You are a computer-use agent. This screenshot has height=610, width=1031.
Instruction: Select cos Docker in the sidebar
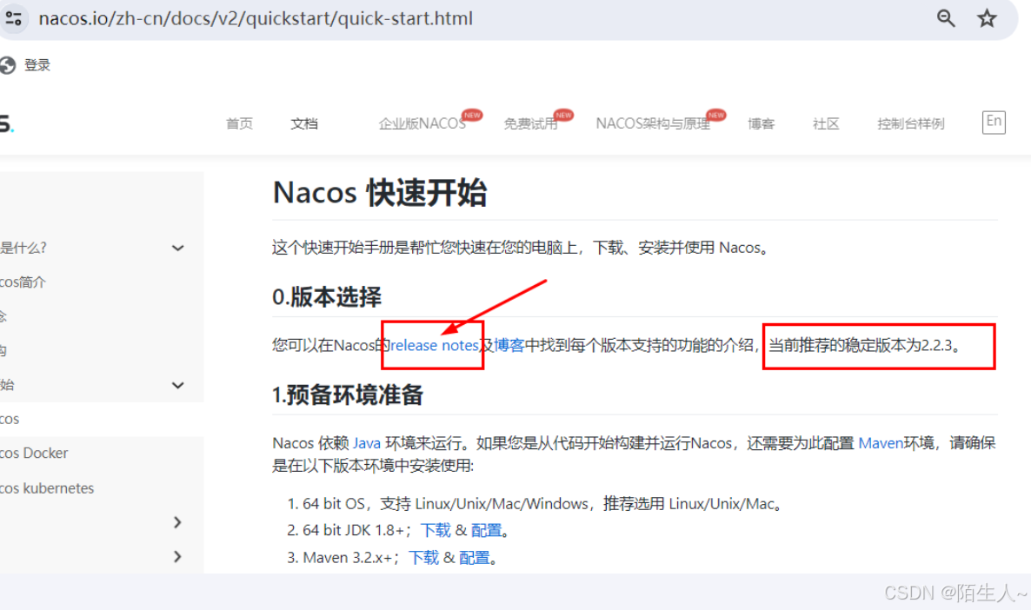pos(34,453)
